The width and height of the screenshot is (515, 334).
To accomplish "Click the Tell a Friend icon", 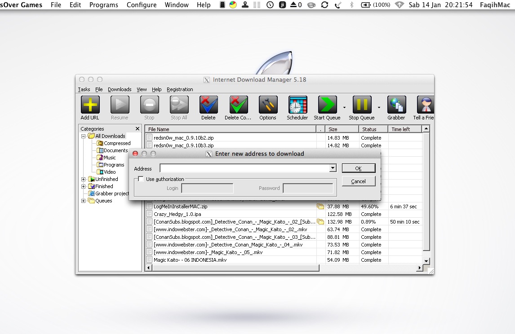I will pos(426,105).
